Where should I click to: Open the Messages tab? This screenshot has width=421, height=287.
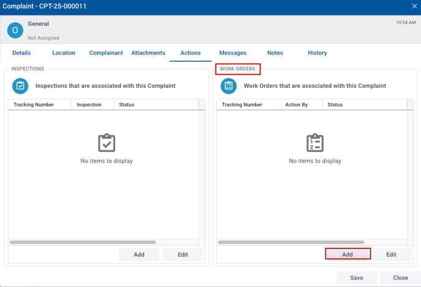point(233,53)
